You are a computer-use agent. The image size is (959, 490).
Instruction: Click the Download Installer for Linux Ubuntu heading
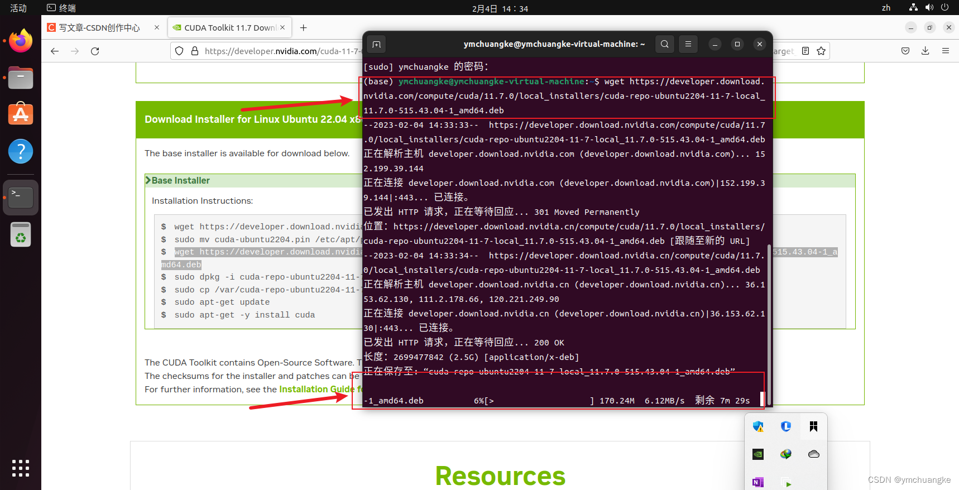253,119
